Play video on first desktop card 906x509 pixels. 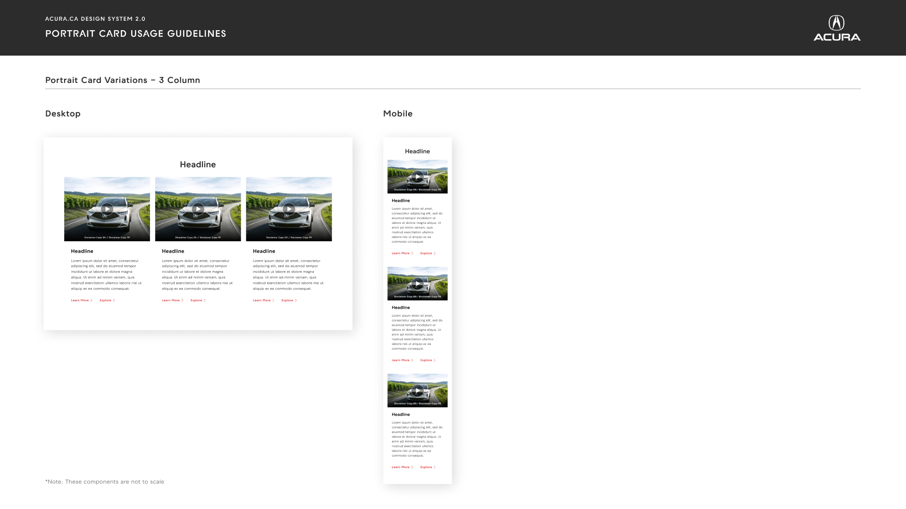point(107,209)
